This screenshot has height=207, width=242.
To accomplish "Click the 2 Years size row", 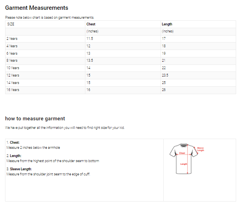I will click(x=12, y=39).
